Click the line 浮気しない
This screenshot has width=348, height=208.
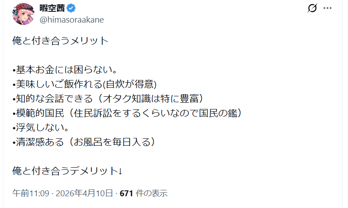(40, 127)
